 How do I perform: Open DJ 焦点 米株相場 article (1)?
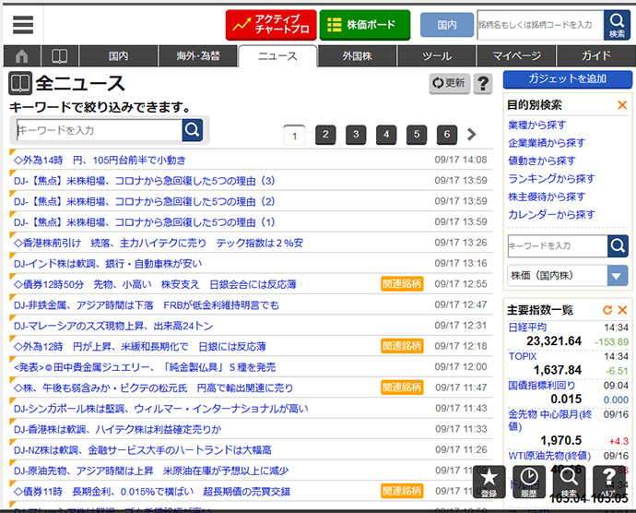coord(144,222)
